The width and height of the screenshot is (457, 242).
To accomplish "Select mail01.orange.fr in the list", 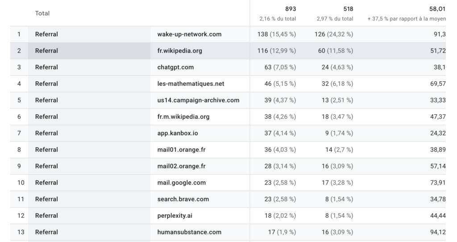I will pos(181,150).
